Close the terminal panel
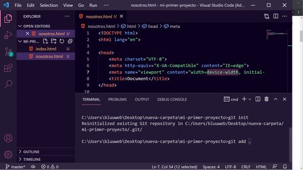This screenshot has width=303, height=170. (285, 99)
